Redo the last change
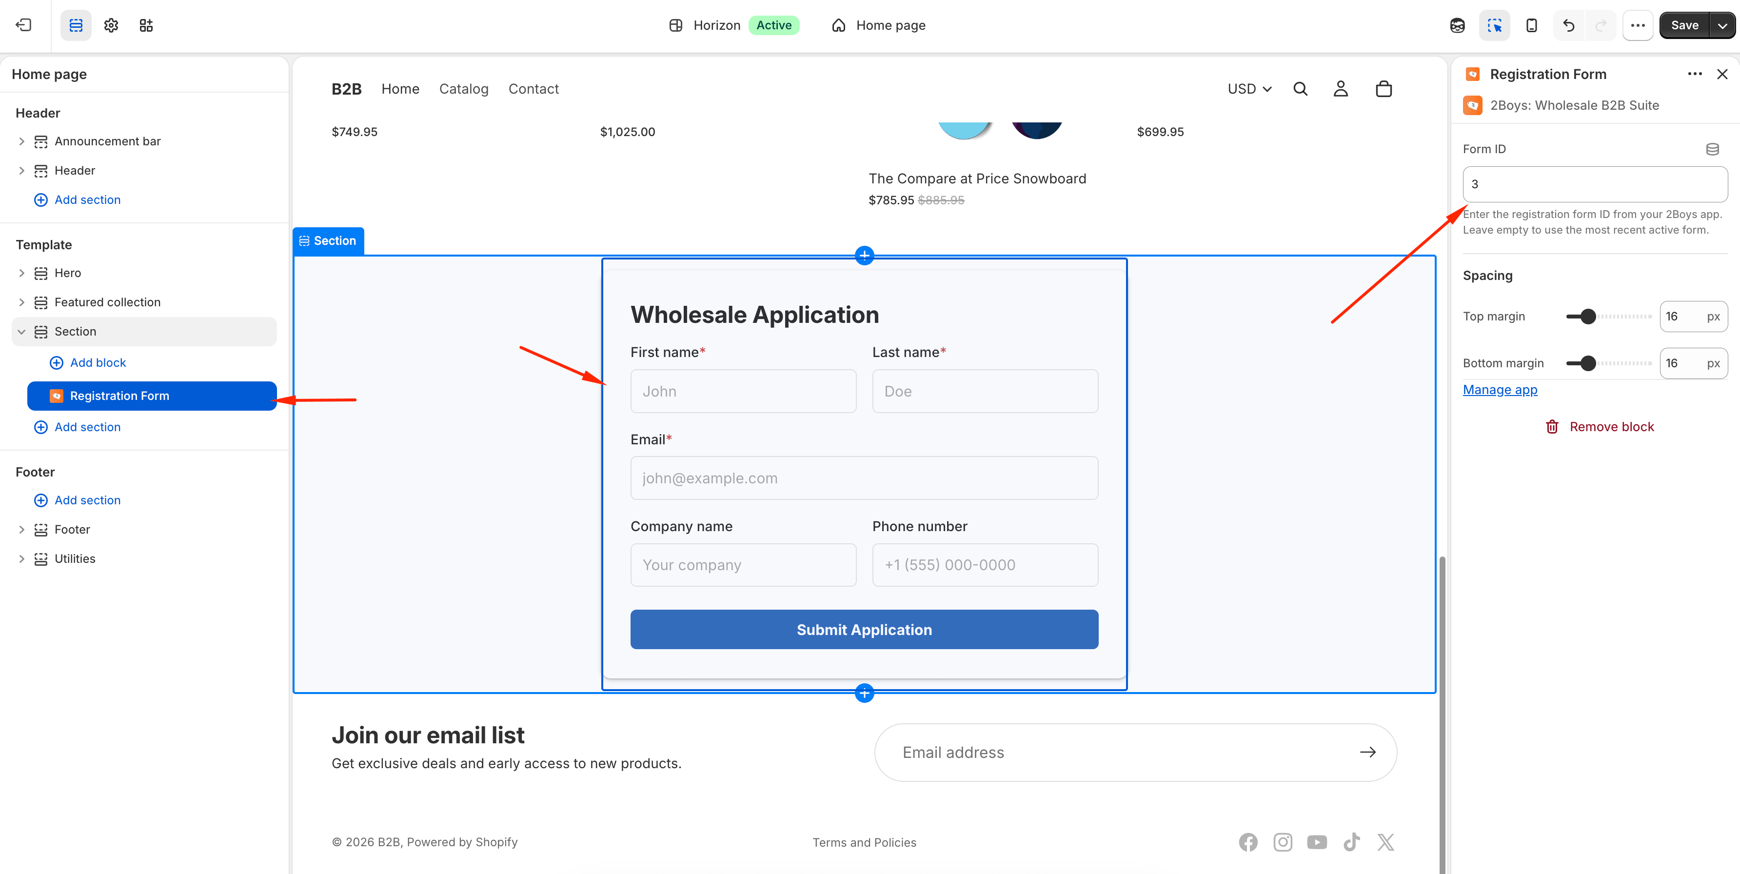 tap(1600, 25)
